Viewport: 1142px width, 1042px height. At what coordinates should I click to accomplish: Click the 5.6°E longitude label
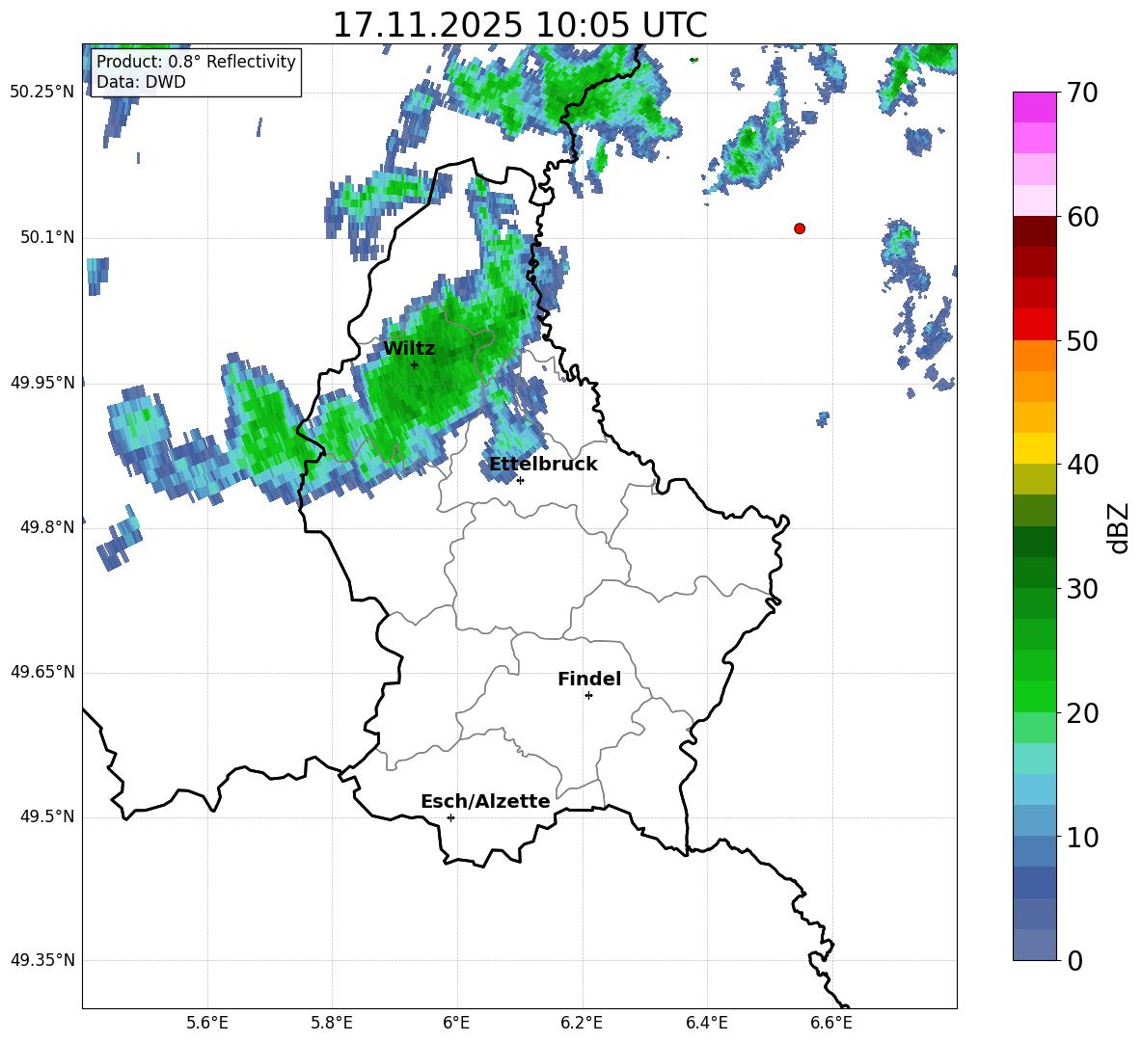(206, 1023)
